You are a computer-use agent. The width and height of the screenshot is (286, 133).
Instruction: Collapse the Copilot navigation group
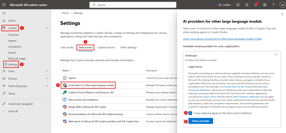click(x=47, y=28)
